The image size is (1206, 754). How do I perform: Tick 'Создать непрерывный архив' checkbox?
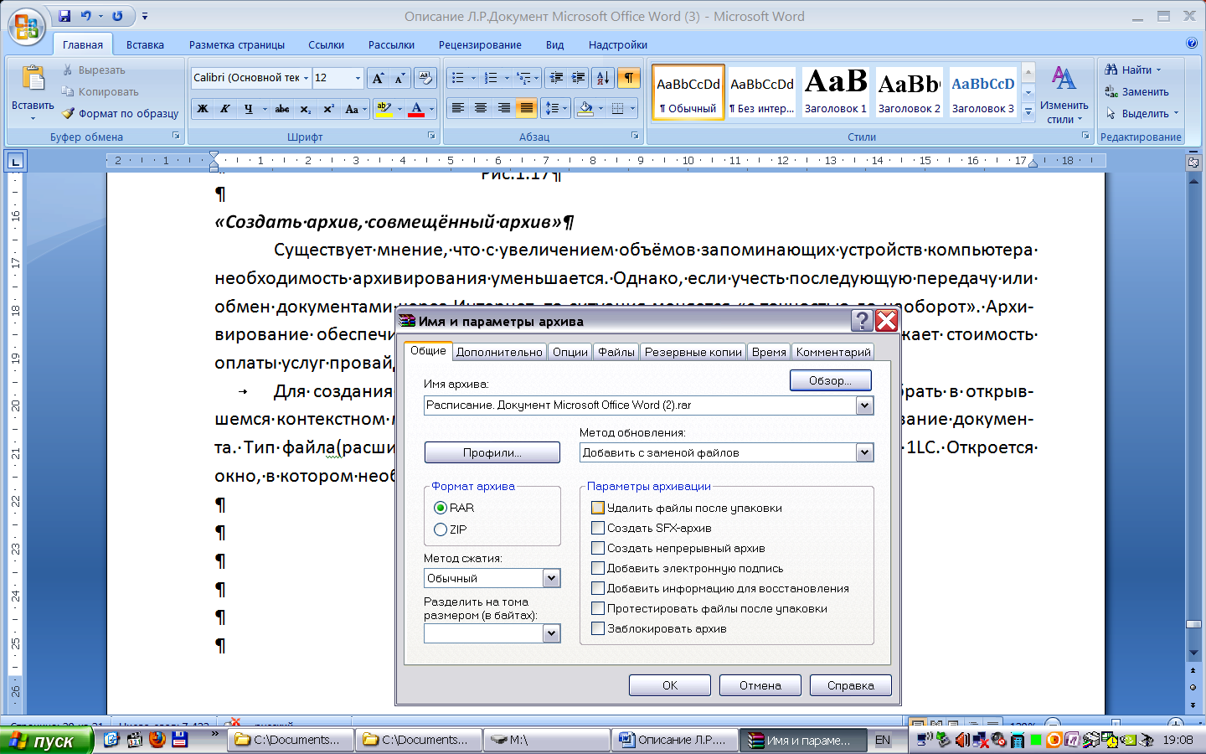[598, 548]
